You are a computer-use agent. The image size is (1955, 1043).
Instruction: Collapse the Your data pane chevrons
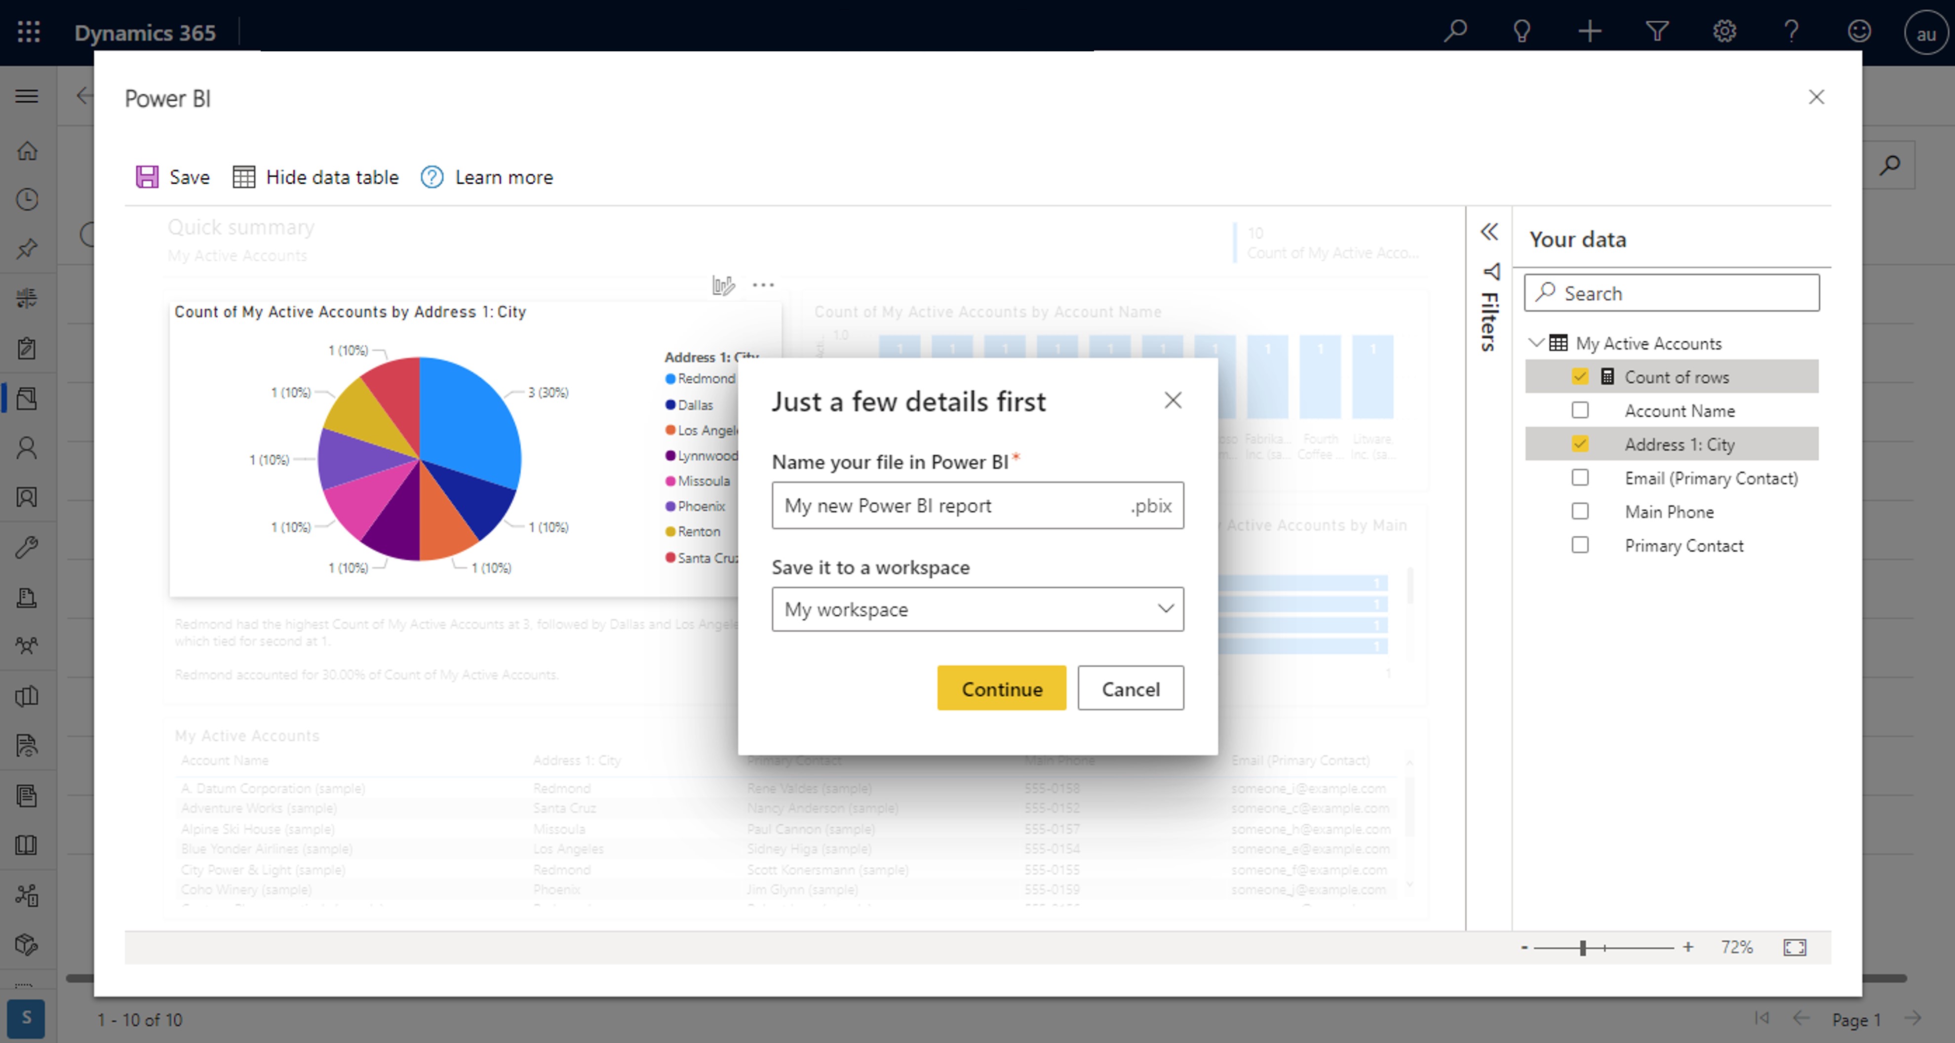(x=1489, y=232)
